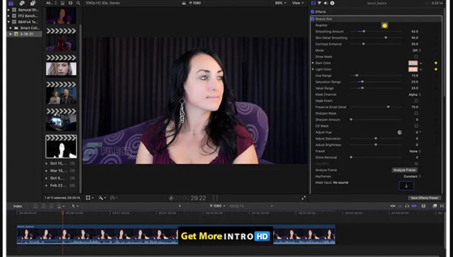Click the Analyze Frame button
The width and height of the screenshot is (453, 257).
point(404,169)
